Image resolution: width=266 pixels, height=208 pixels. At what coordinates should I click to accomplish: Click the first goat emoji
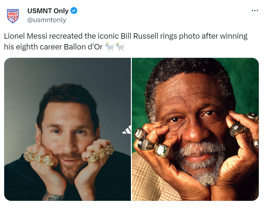tap(110, 46)
